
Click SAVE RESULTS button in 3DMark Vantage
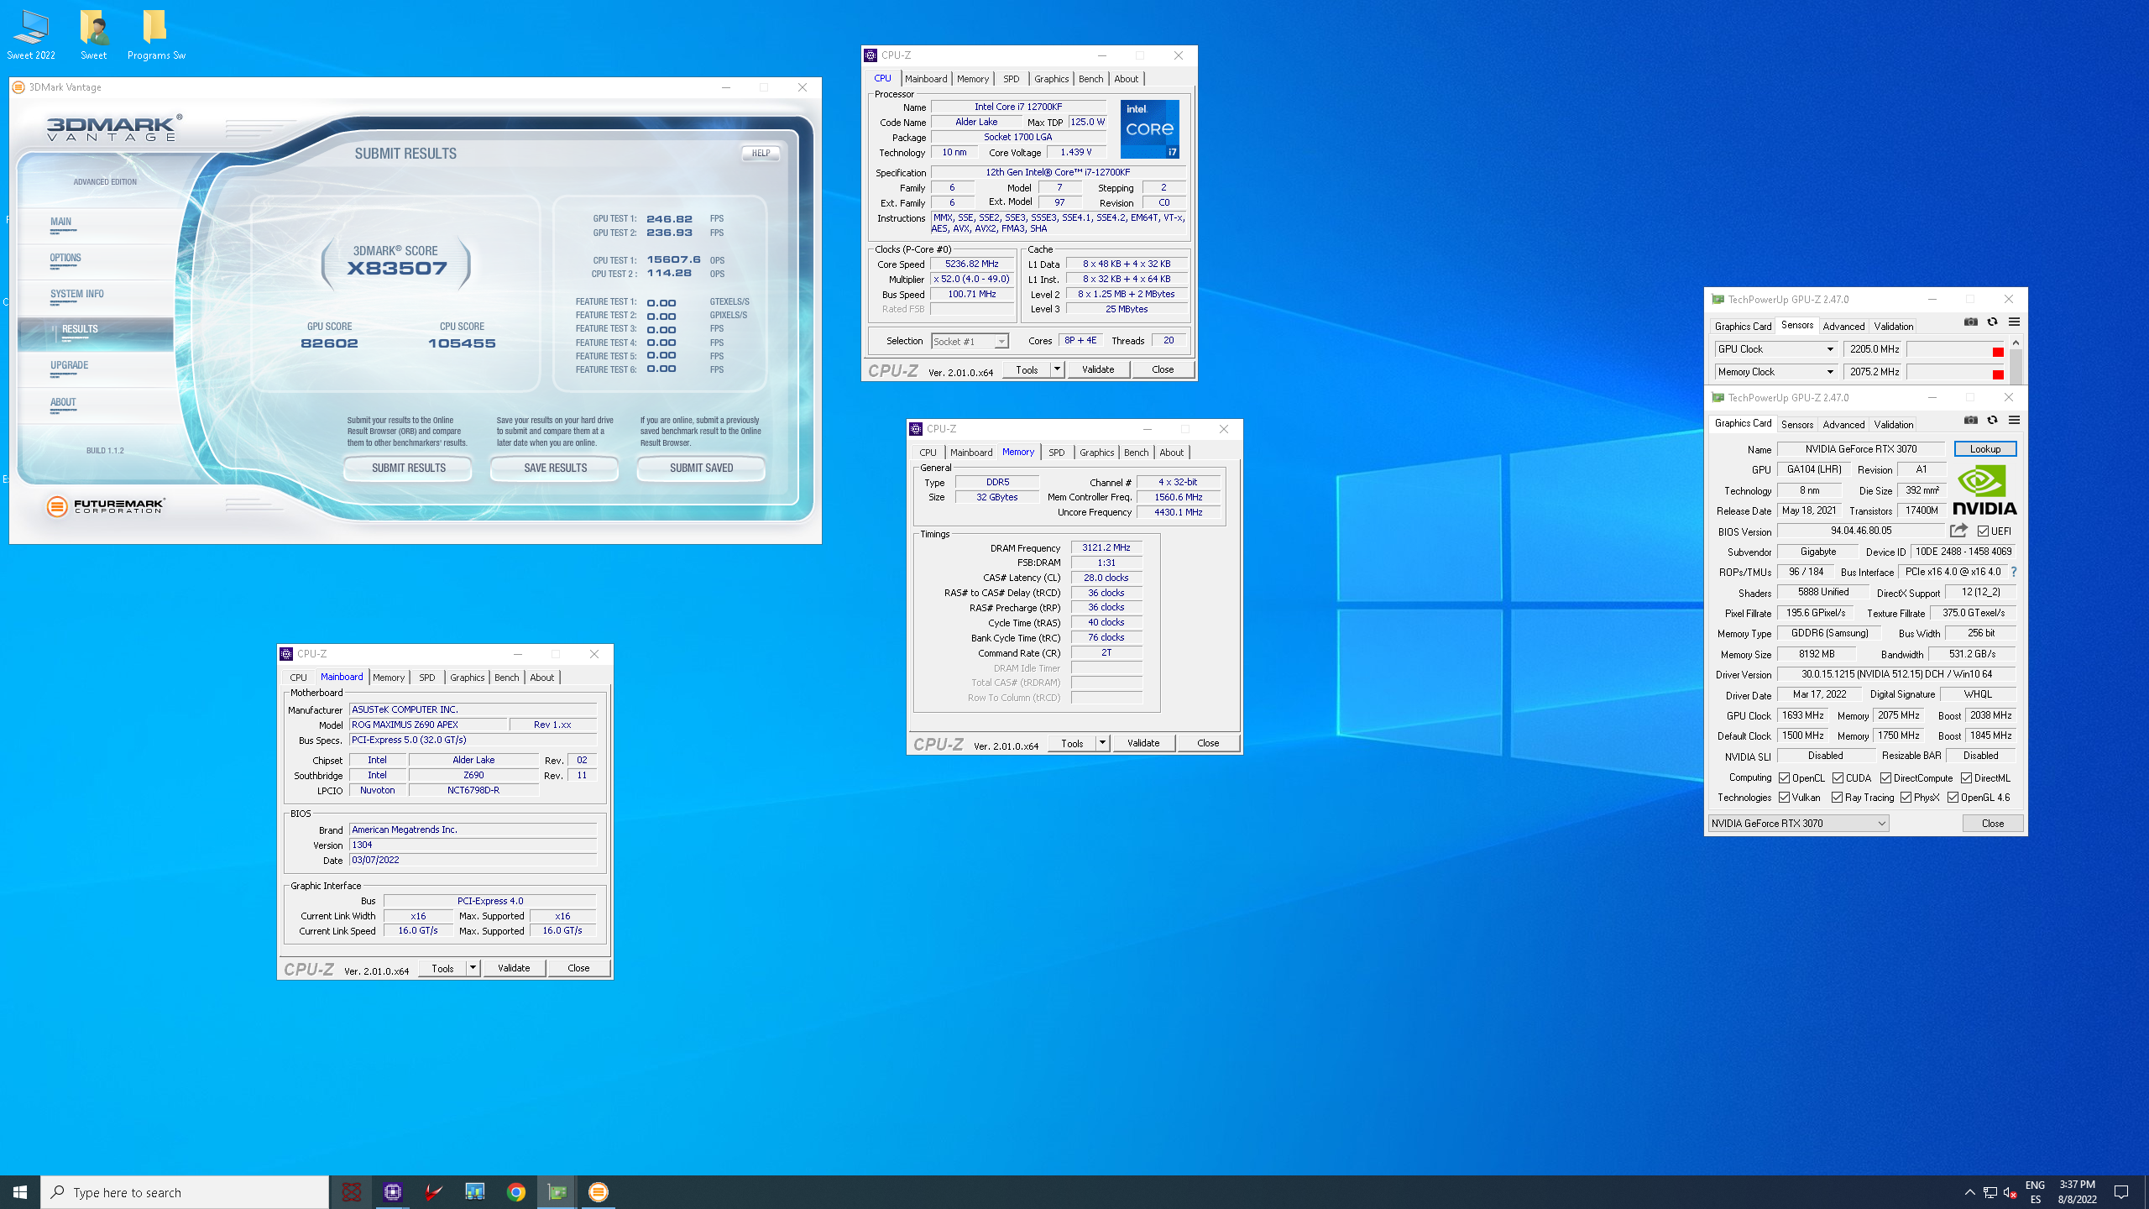click(555, 468)
